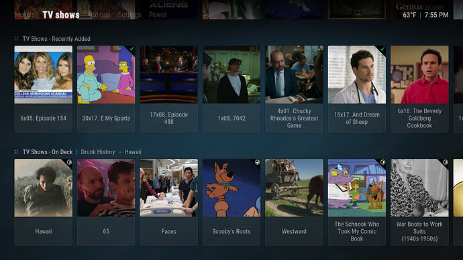Go to the Add-ons section
The image size is (463, 260).
coord(99,15)
